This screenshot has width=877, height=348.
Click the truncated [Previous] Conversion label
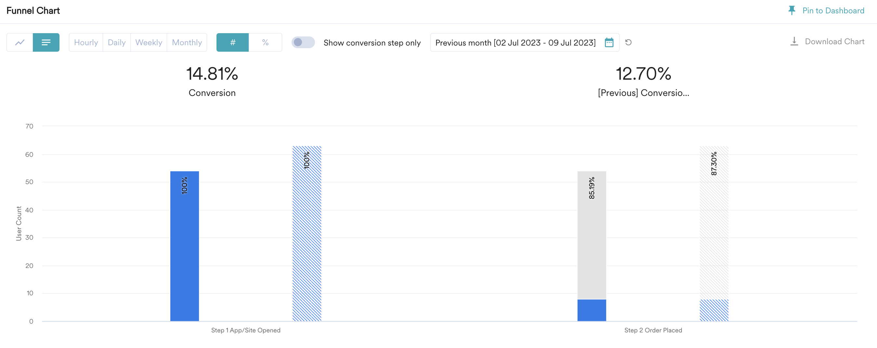(644, 93)
